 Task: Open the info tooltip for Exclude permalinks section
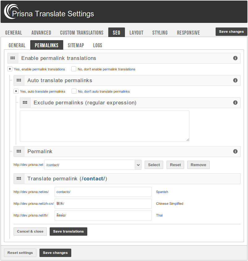(x=235, y=103)
